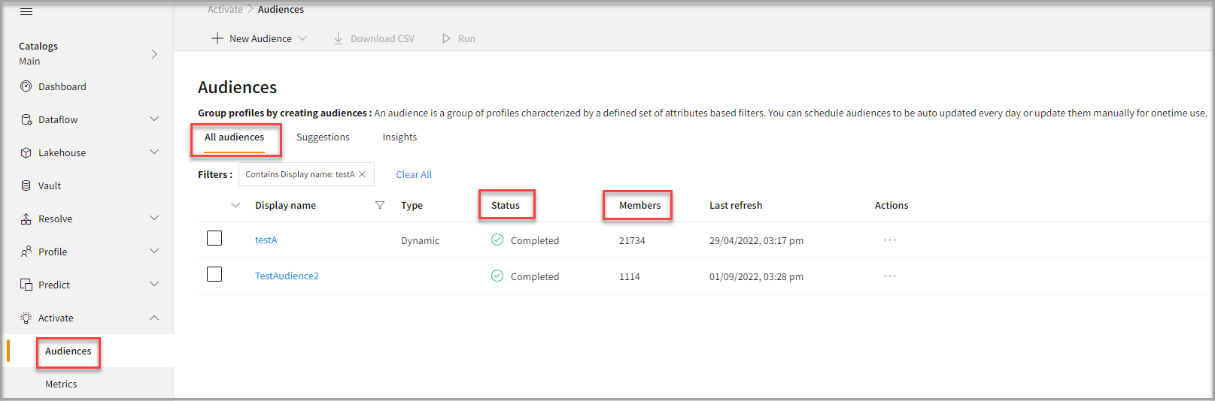
Task: Click the Download CSV toolbar button
Action: click(374, 38)
